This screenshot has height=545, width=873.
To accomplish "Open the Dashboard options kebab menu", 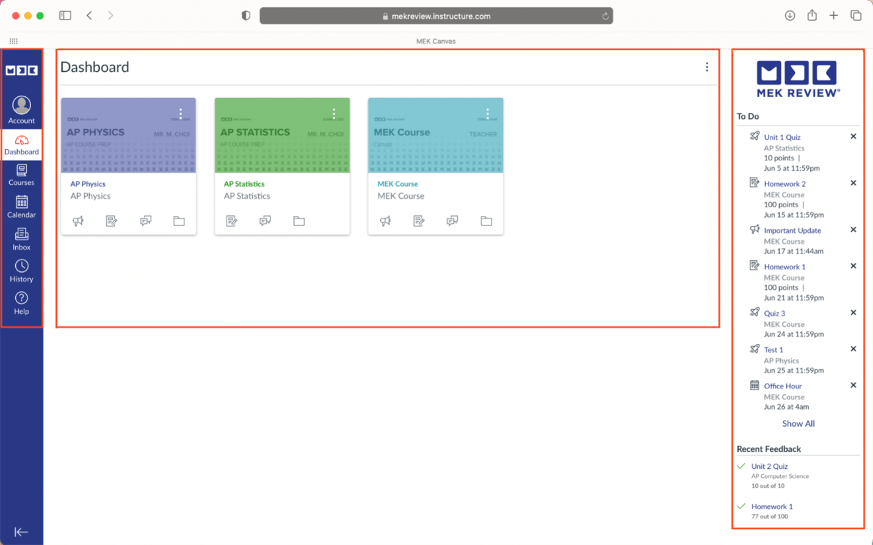I will [707, 67].
